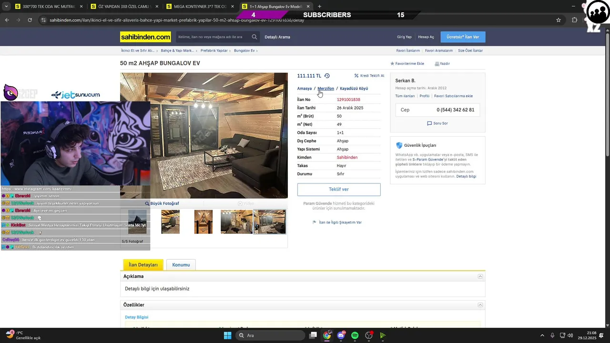Click the price history clock icon
This screenshot has height=343, width=610.
click(x=327, y=76)
